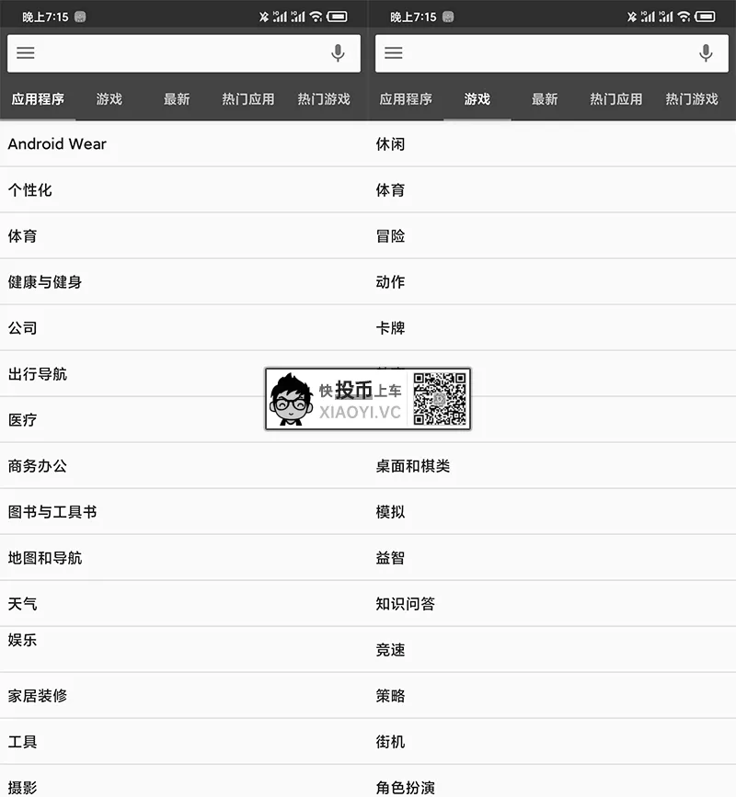The width and height of the screenshot is (736, 797).
Task: Open 应用程序 tab in right screen
Action: [406, 99]
